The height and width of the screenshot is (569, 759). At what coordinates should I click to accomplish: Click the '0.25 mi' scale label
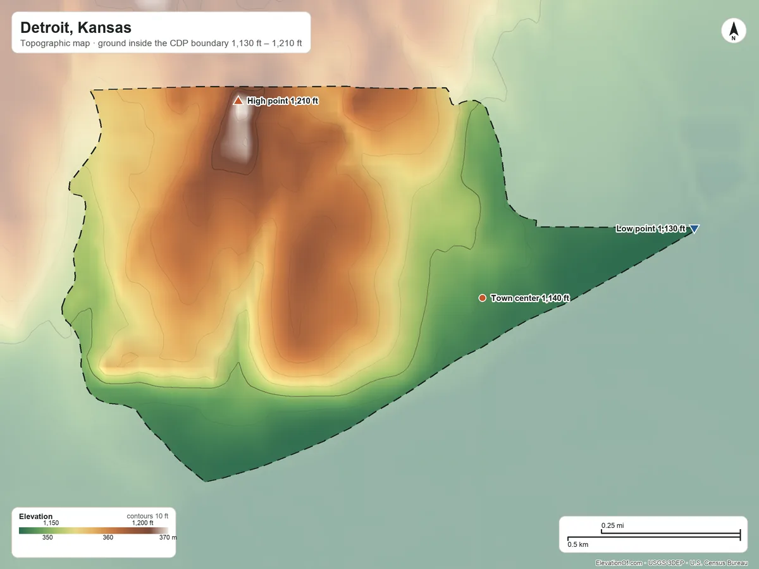[613, 525]
